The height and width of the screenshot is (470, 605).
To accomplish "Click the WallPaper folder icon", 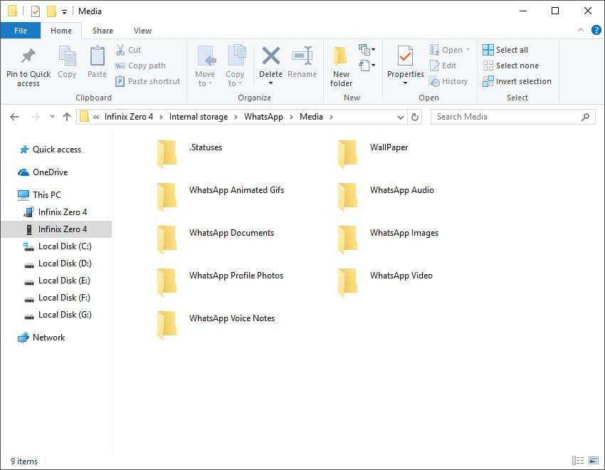I will click(347, 154).
